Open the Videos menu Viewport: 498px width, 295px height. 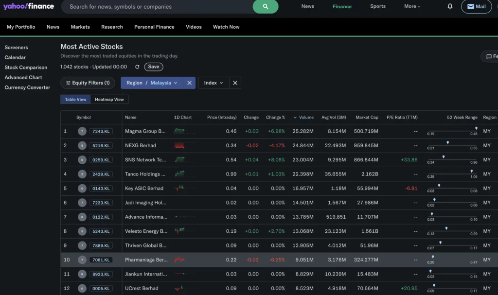194,27
